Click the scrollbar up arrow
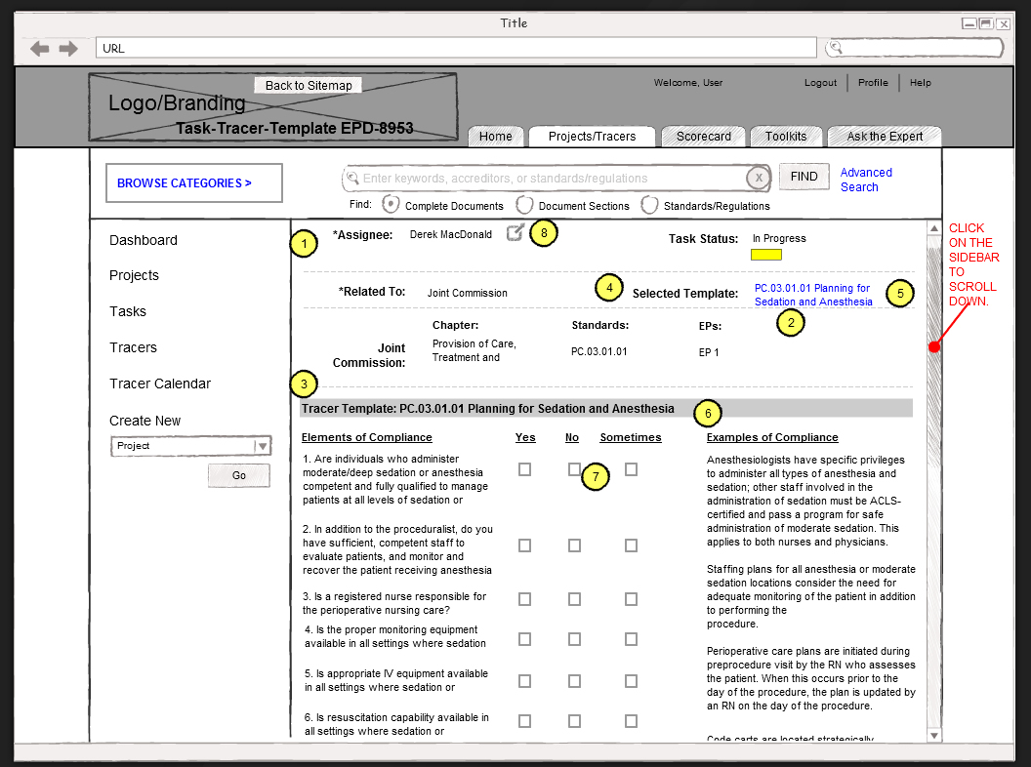Image resolution: width=1031 pixels, height=767 pixels. point(933,228)
